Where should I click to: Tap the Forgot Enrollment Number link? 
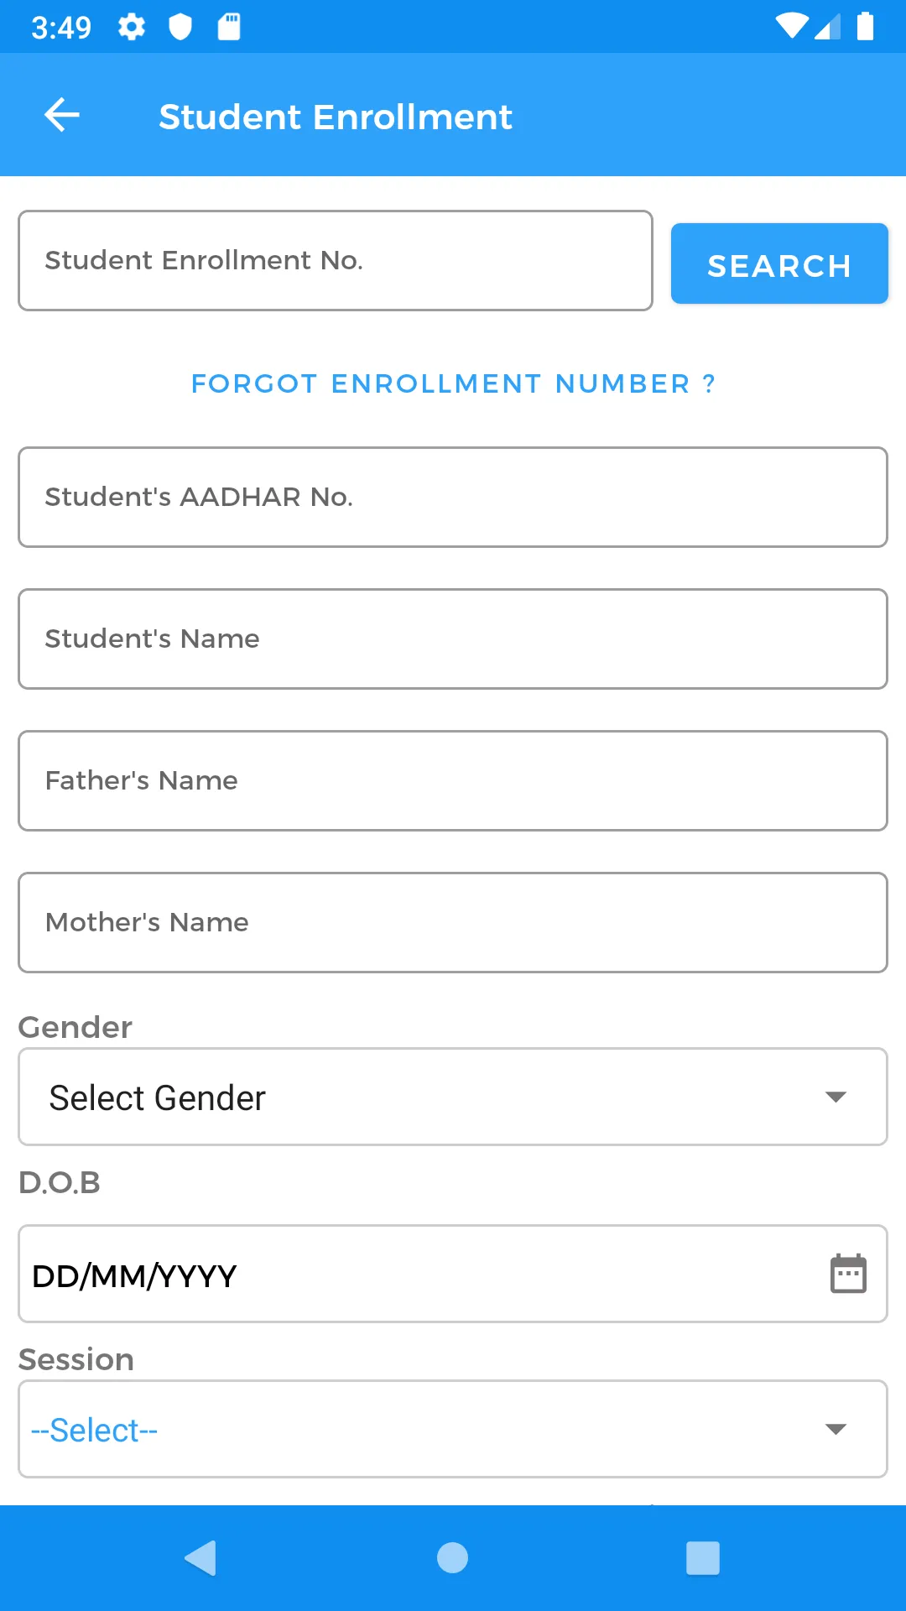tap(453, 383)
